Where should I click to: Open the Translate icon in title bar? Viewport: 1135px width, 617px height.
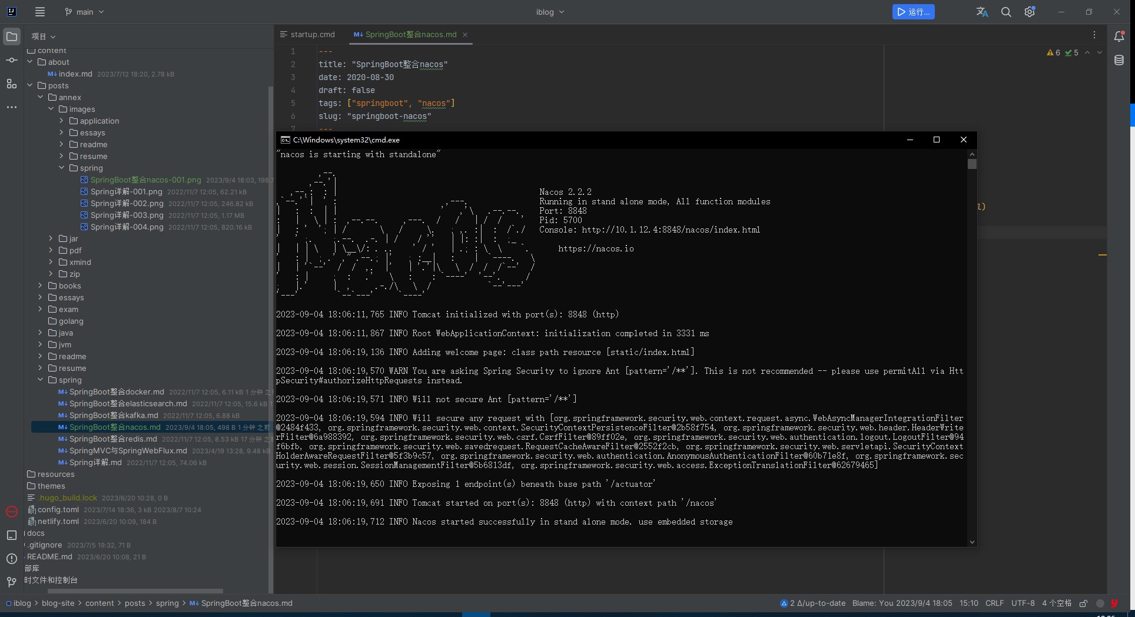coord(982,12)
